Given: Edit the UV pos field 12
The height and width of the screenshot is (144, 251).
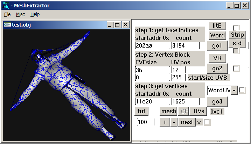Looking at the screenshot, I should [x=178, y=70].
